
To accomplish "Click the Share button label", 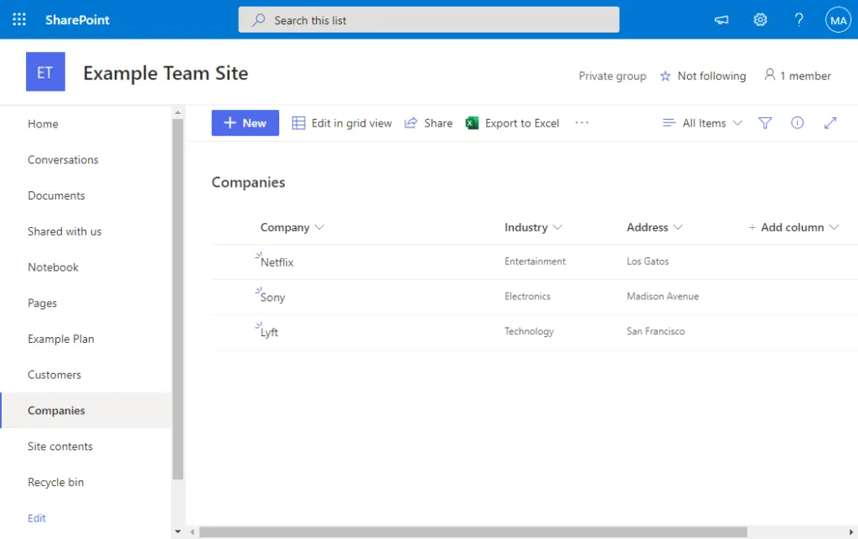I will [x=438, y=123].
